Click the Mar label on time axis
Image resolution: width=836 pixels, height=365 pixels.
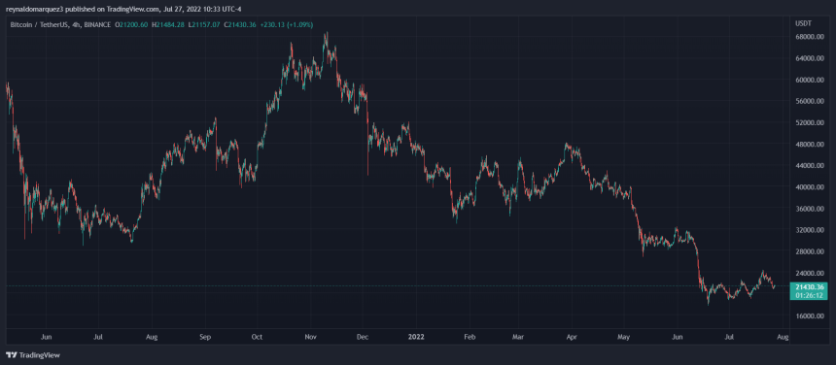point(518,337)
